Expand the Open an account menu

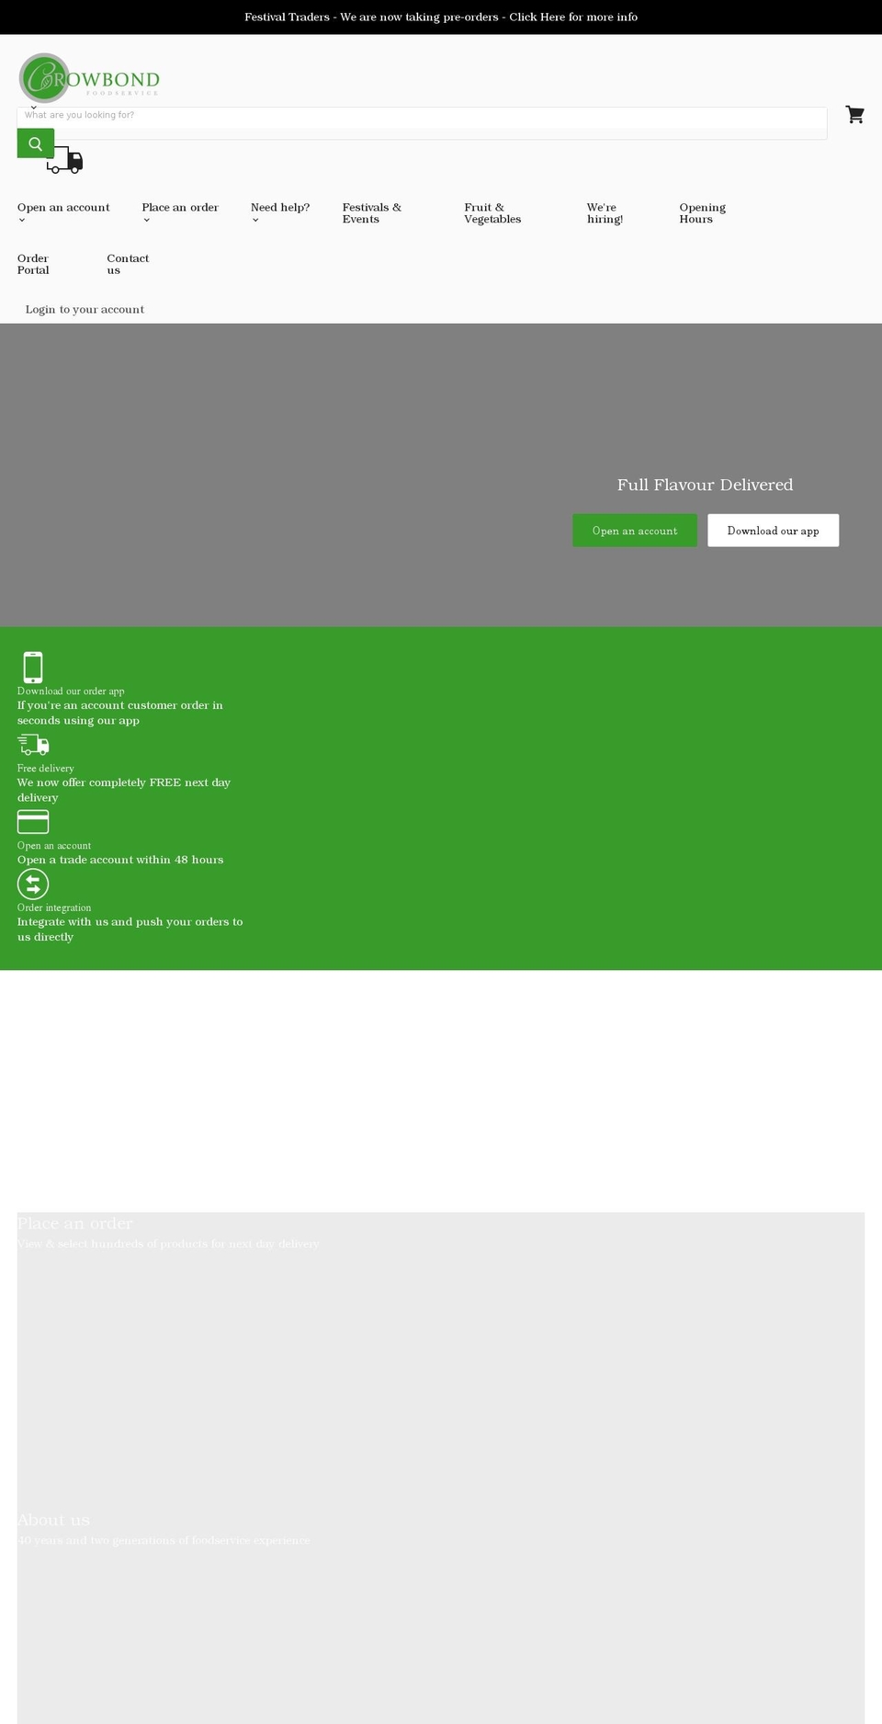point(63,212)
